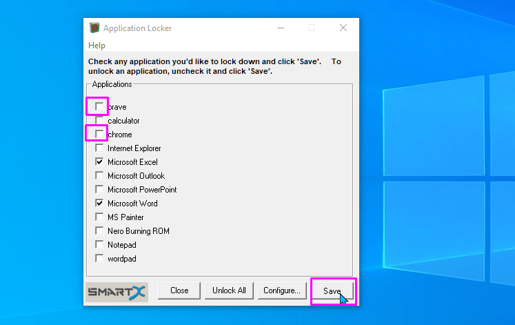Click the 'calculator' label text
Screen dimensions: 515x325
pyautogui.click(x=123, y=121)
